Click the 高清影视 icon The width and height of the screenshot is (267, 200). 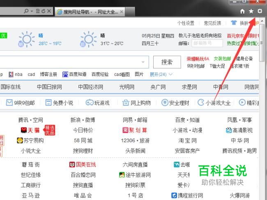229,130
